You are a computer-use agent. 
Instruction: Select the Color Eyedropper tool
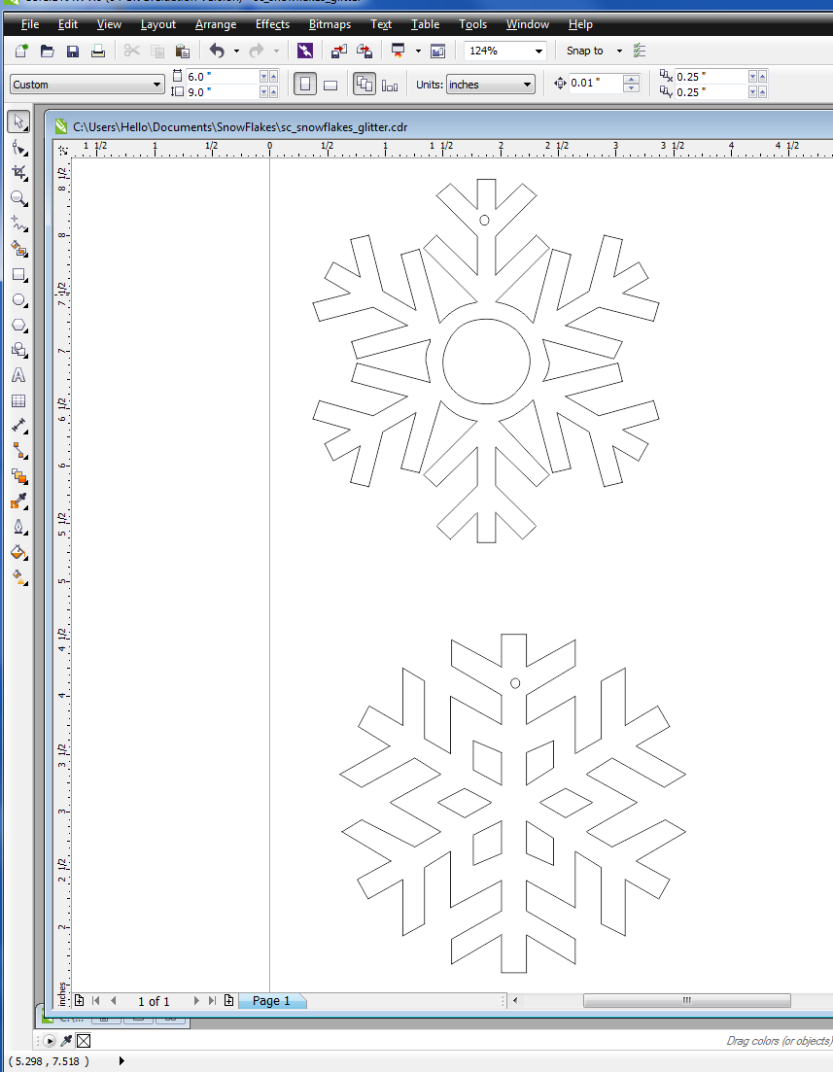17,501
